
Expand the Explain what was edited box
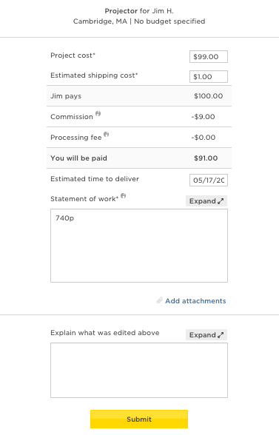click(x=206, y=335)
